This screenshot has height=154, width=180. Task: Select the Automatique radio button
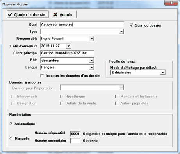pyautogui.click(x=11, y=124)
